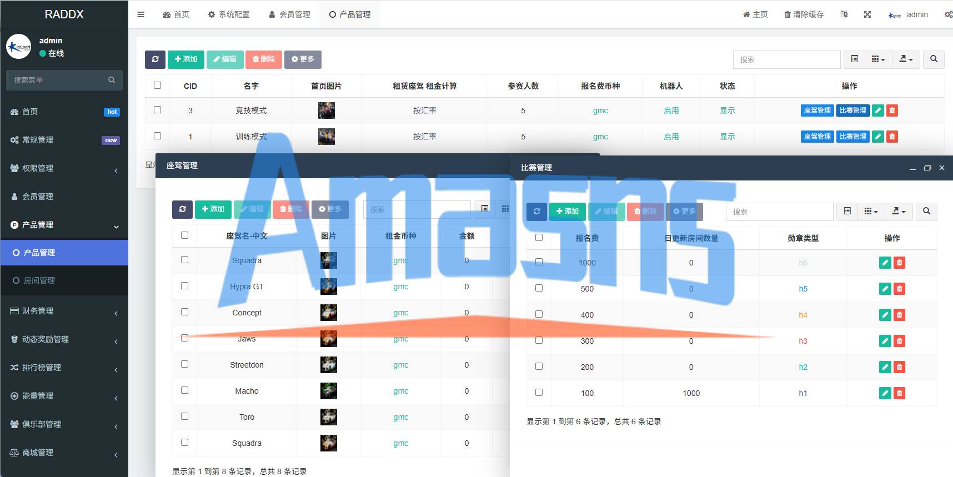Open 系统配置 tab in top navigation
This screenshot has height=477, width=953.
(x=229, y=14)
